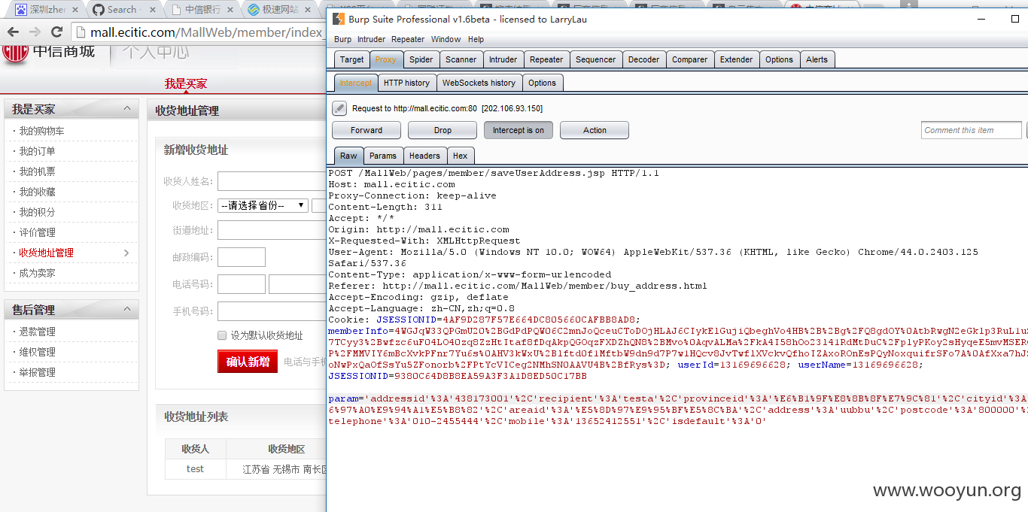Open the Help menu

point(476,39)
